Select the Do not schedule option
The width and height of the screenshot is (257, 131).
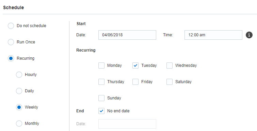click(11, 26)
